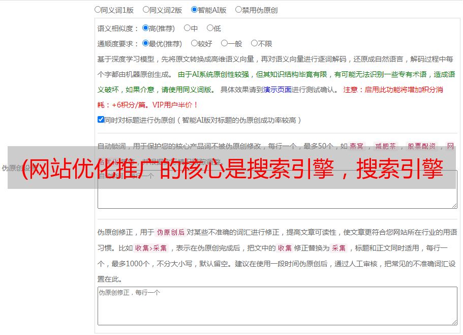Select the 同义词2版 radio option
463x335 pixels.
click(x=146, y=10)
